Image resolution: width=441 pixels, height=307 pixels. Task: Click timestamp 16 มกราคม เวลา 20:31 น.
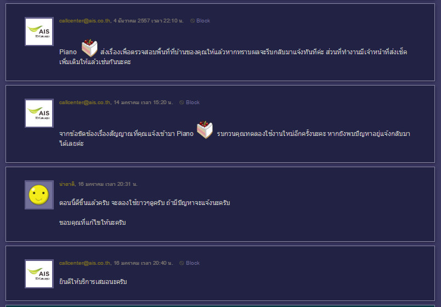[x=108, y=184]
